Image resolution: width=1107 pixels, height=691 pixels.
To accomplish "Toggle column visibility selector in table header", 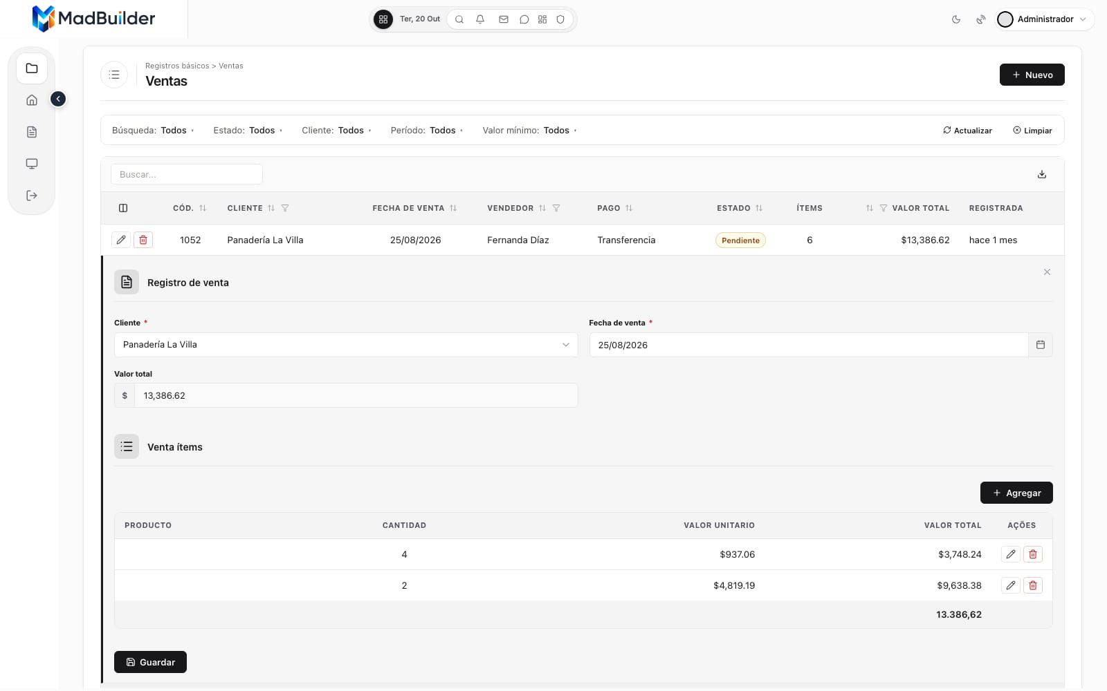I will point(123,208).
